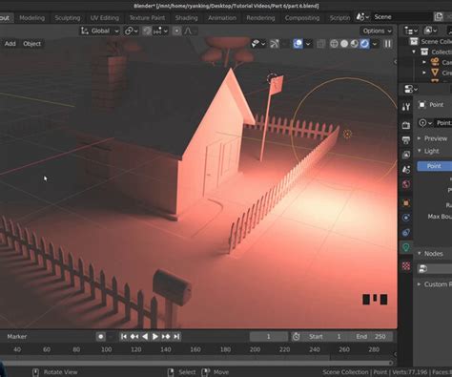Open the Object menu
This screenshot has height=377, width=452.
tap(31, 44)
